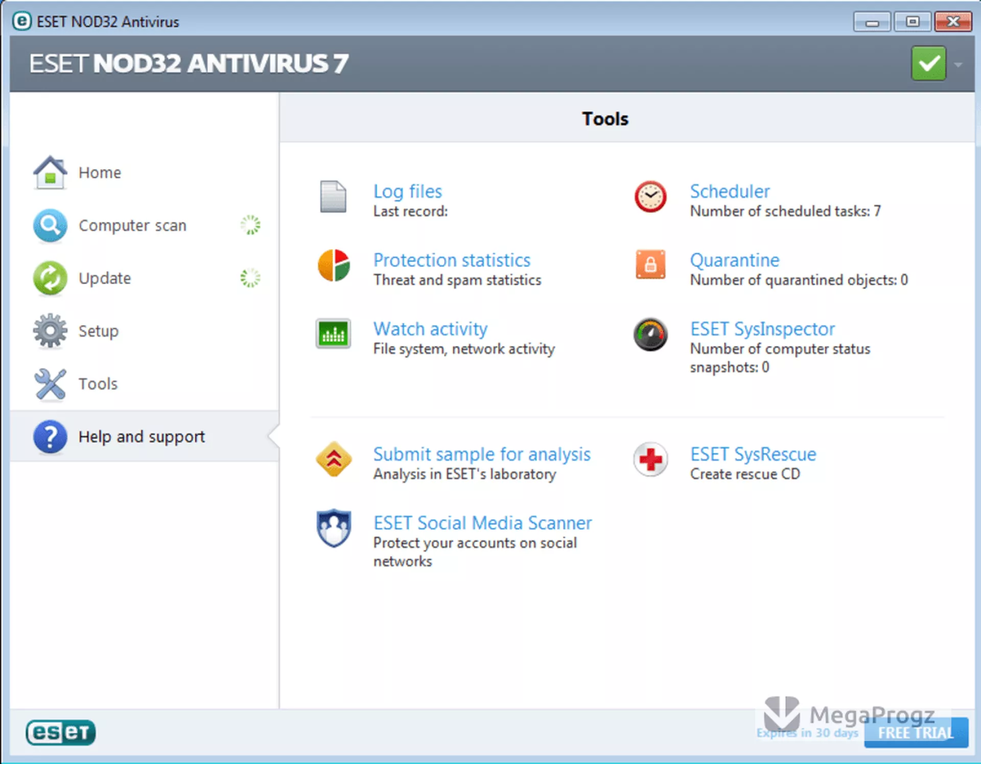Open the Quarantine link
The height and width of the screenshot is (764, 981).
[x=735, y=260]
